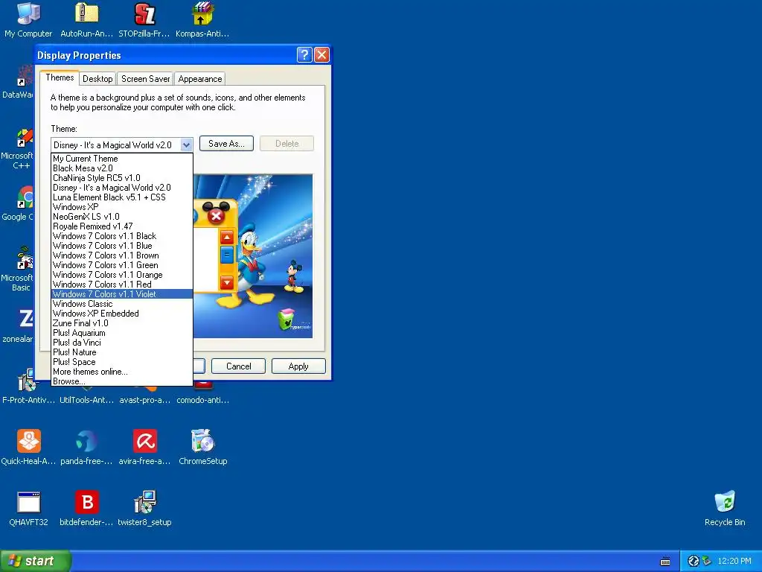Choose Luna Element Black v5.1 + CSS

[122, 197]
